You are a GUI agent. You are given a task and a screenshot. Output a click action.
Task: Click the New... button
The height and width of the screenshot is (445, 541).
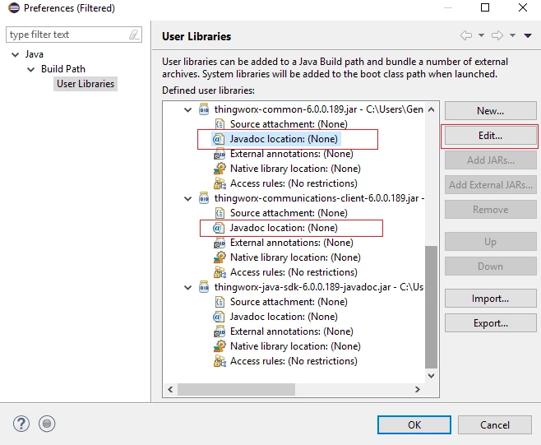(490, 111)
